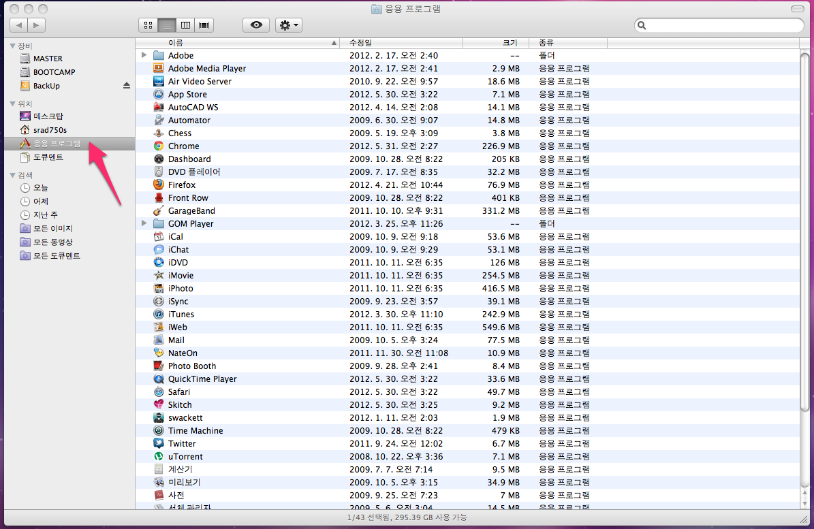Click the Twitter app icon
The image size is (814, 529).
click(x=159, y=443)
